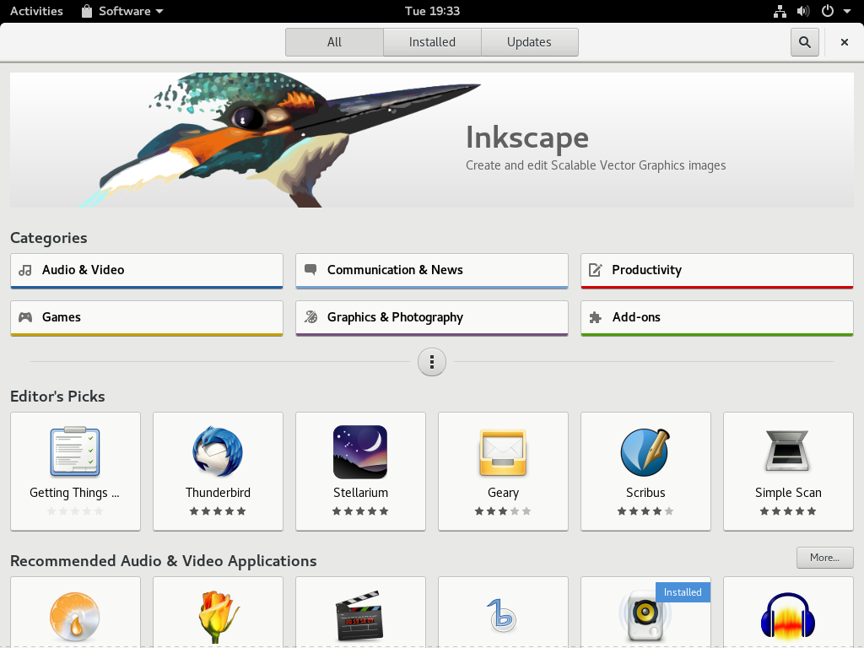Select the Stellarium night sky icon
Screen dimensions: 864x648
(360, 451)
